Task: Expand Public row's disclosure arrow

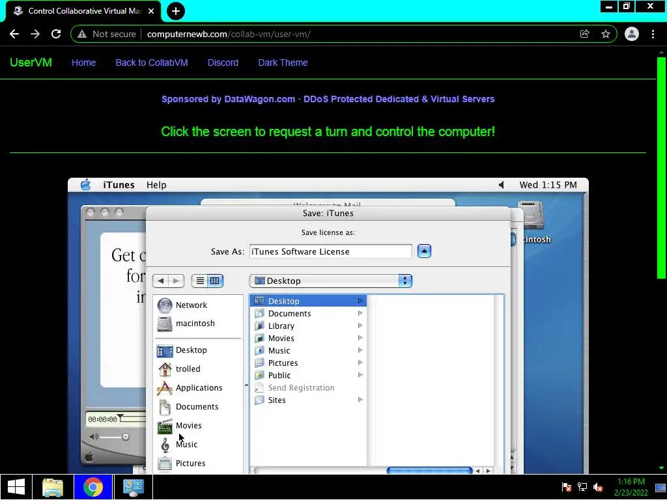Action: click(360, 375)
